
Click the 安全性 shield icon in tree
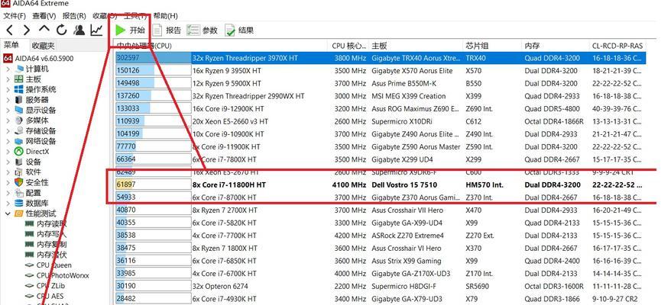19,182
